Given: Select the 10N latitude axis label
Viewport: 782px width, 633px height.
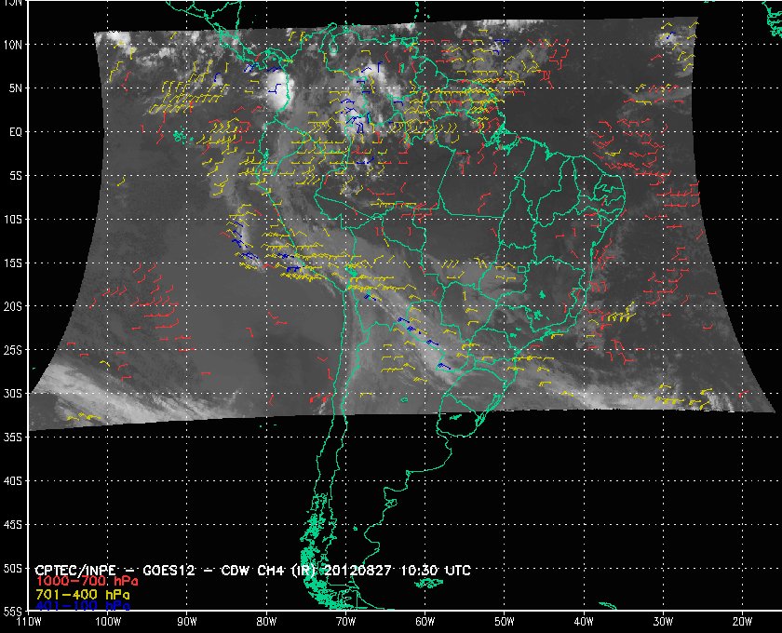Looking at the screenshot, I should [15, 44].
